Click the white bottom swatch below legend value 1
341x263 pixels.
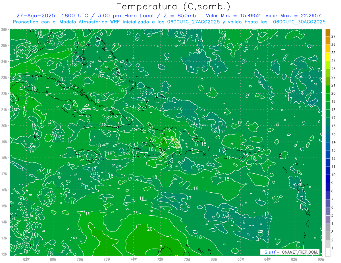[328, 252]
